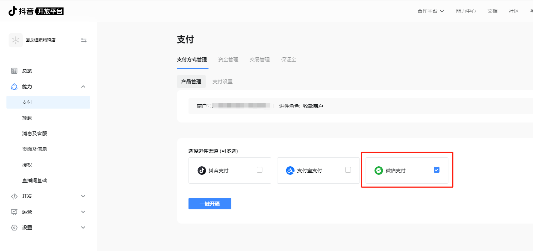Click the 设置 menu label
The height and width of the screenshot is (251, 533).
[x=27, y=228]
